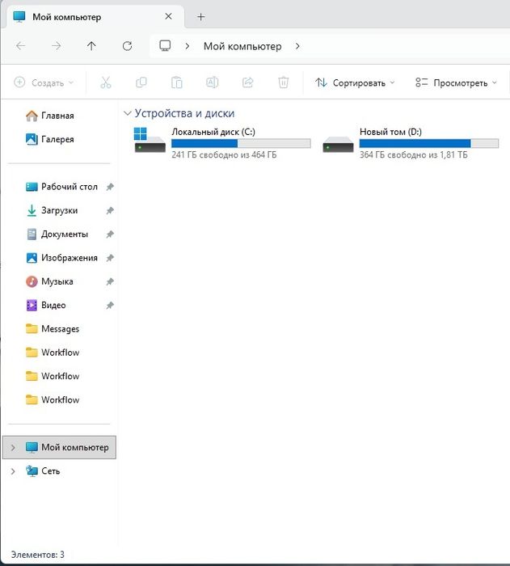Click pin icon next to Документы
This screenshot has height=566, width=510.
[x=110, y=234]
